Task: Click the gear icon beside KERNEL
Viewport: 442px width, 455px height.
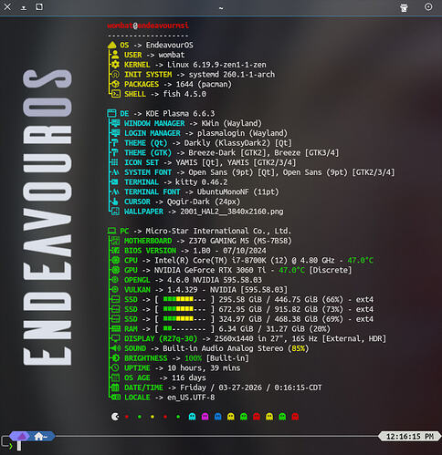Action: pyautogui.click(x=115, y=65)
